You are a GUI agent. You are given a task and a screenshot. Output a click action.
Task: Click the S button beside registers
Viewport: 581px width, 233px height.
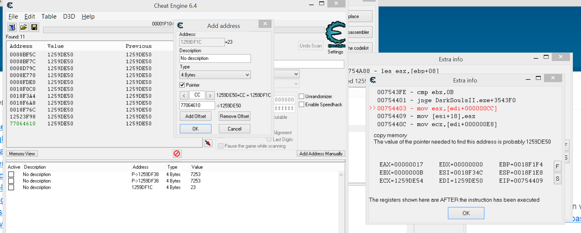click(x=557, y=179)
